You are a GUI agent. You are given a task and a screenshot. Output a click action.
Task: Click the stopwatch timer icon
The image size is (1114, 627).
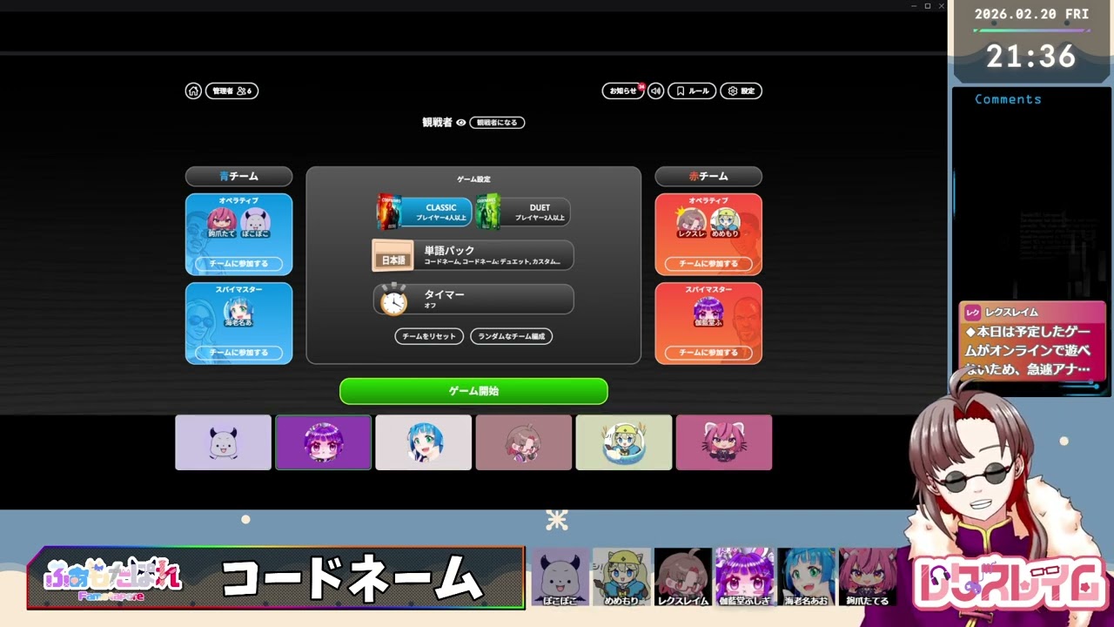coord(393,300)
